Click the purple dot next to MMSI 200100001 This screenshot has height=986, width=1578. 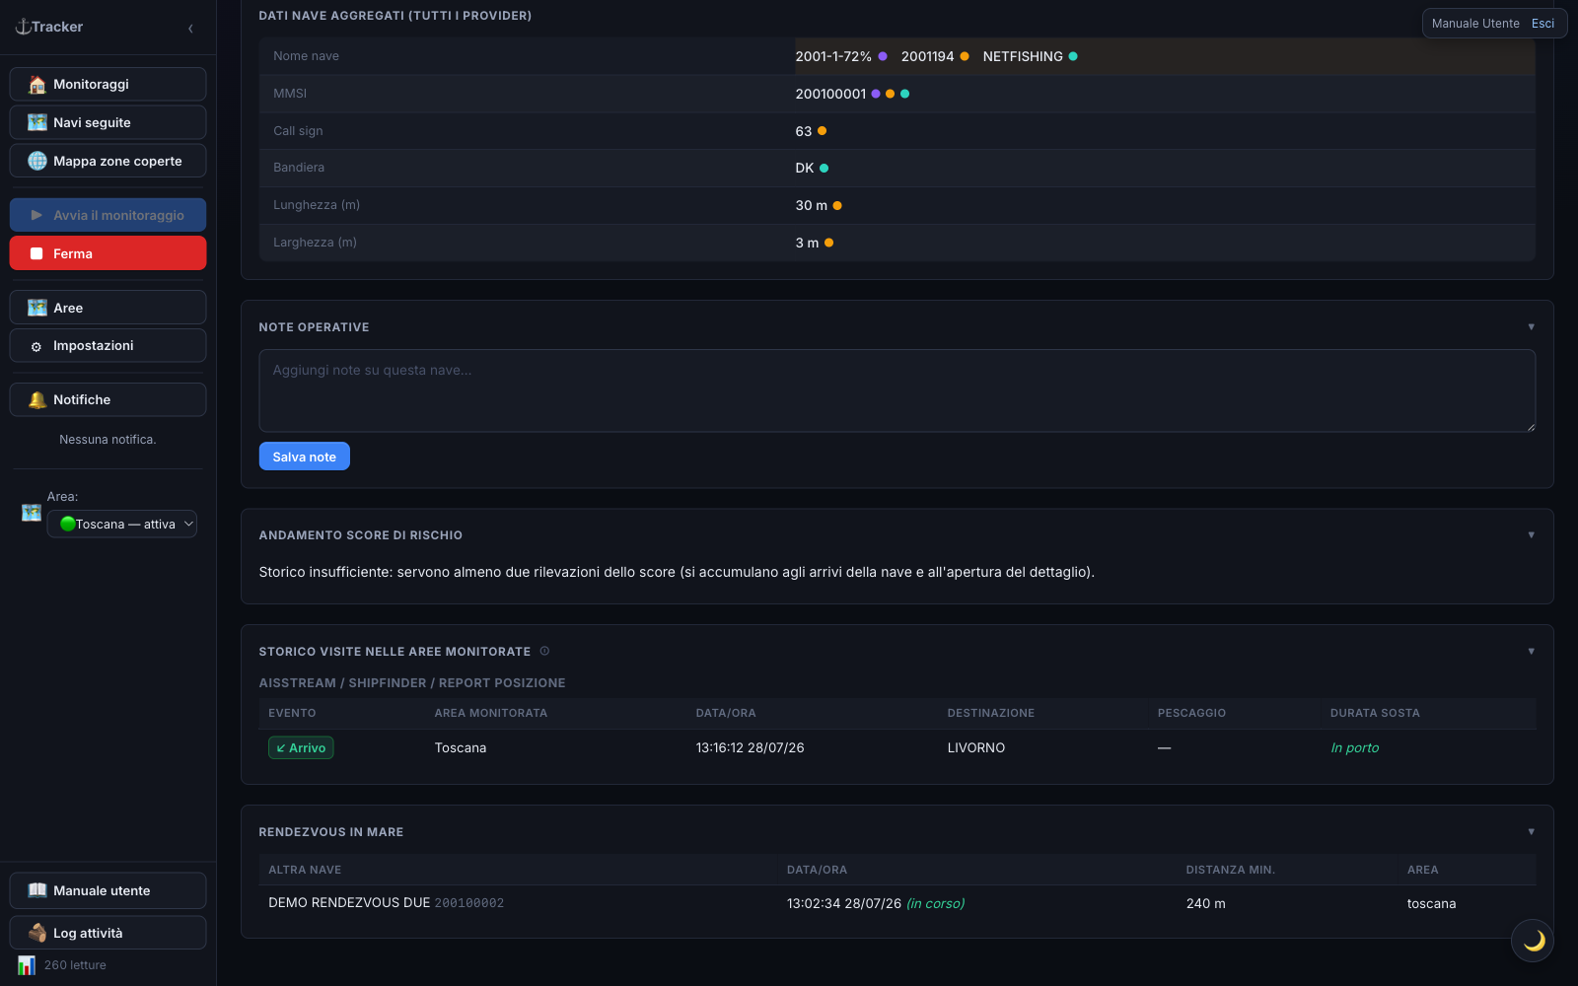coord(876,94)
